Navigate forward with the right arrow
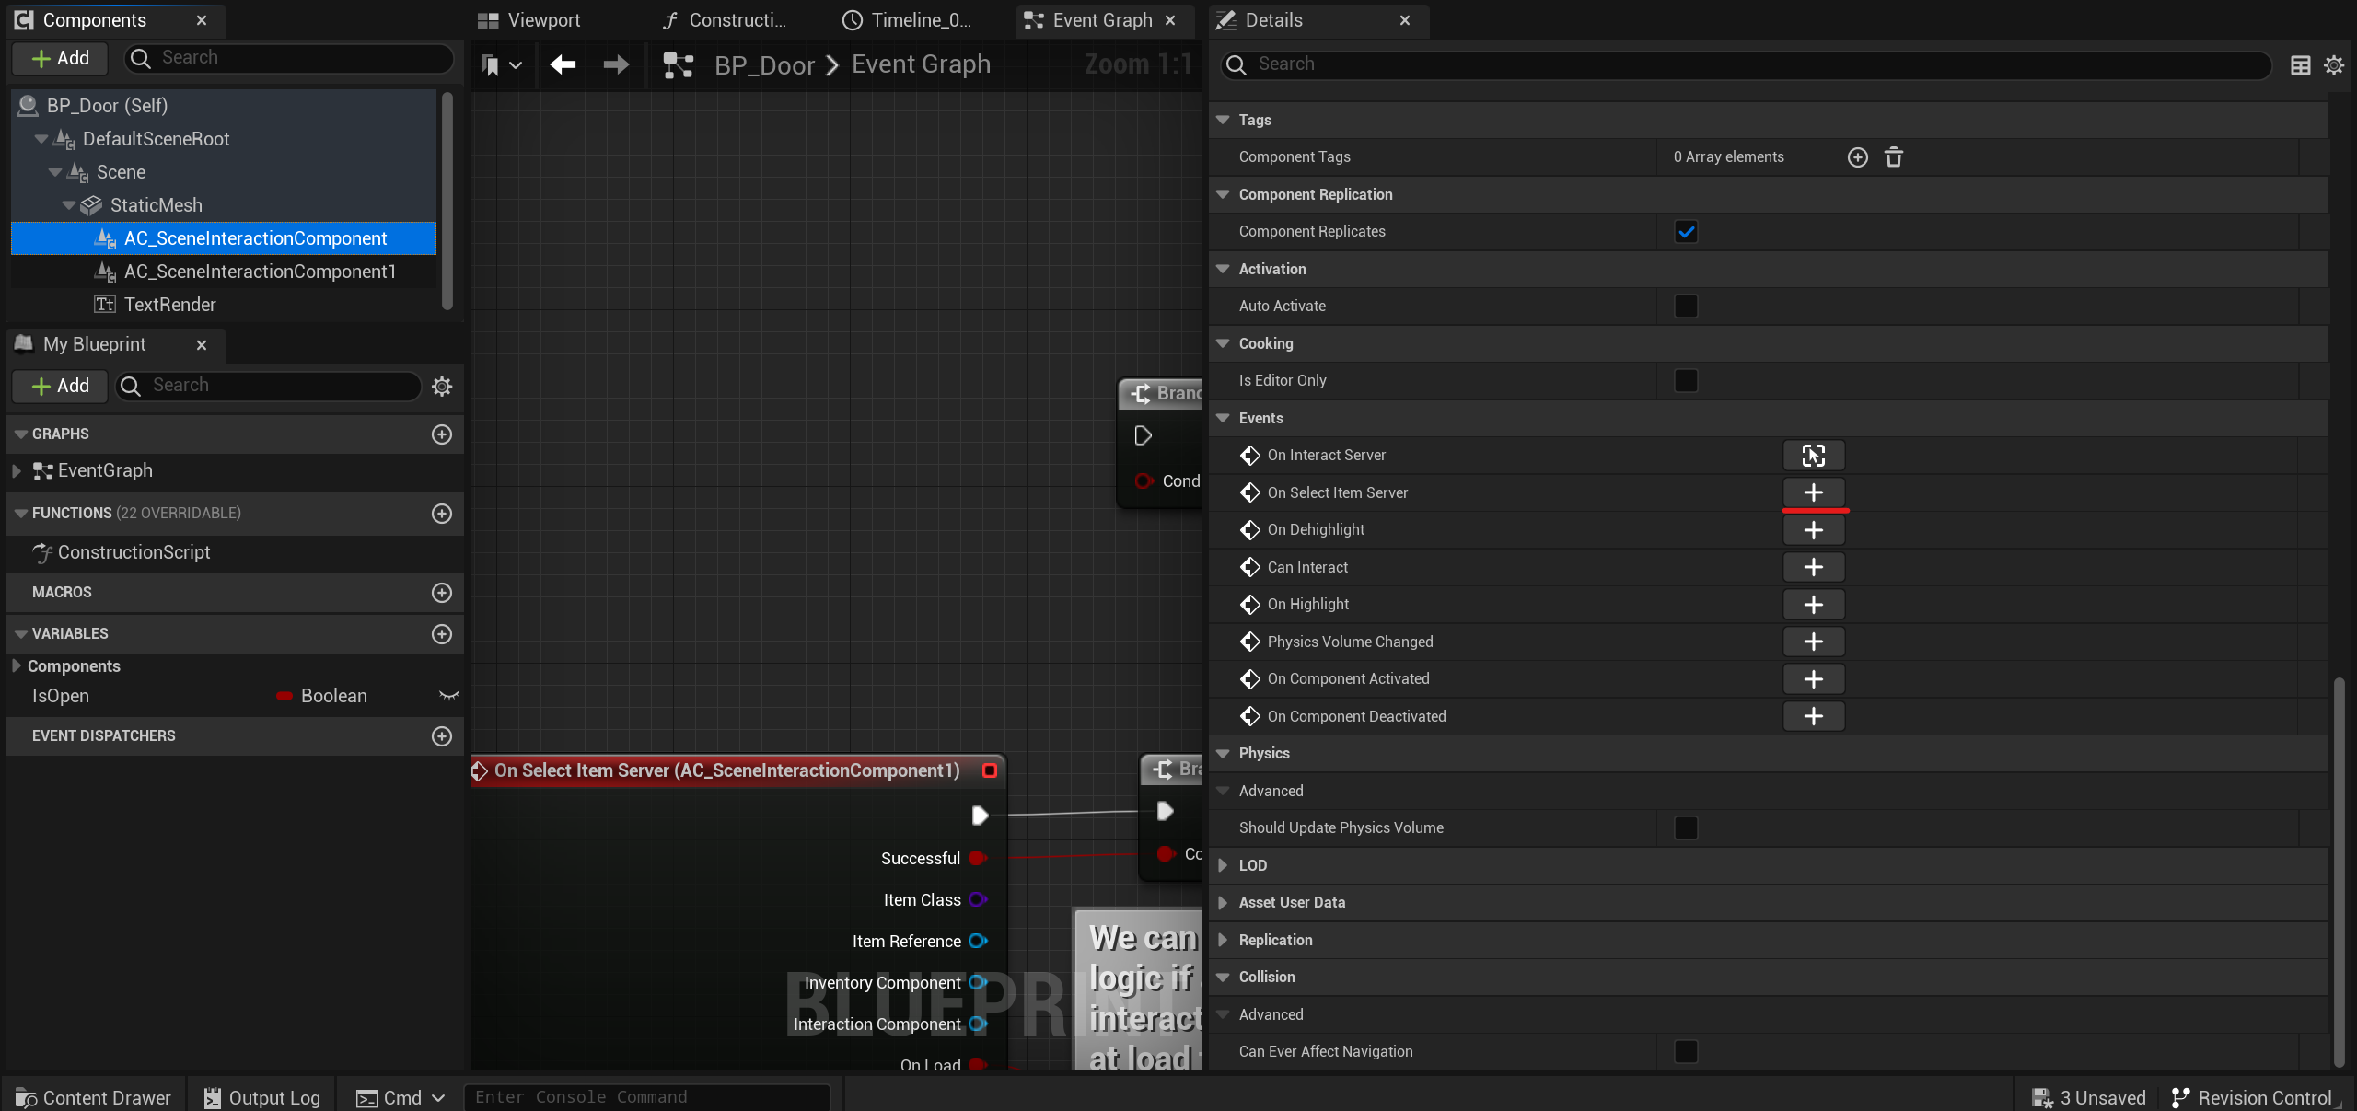The image size is (2357, 1111). click(x=616, y=64)
